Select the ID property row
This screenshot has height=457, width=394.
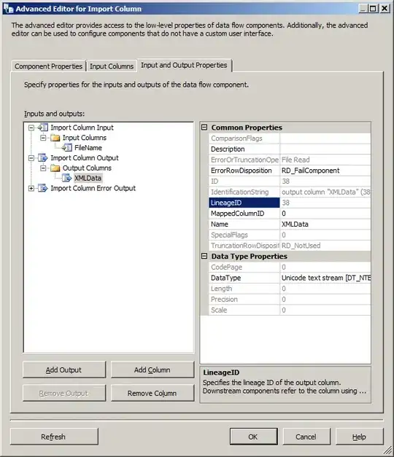tap(290, 181)
